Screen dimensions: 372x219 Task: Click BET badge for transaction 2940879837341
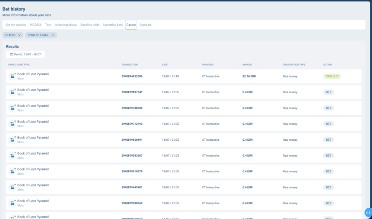point(328,92)
